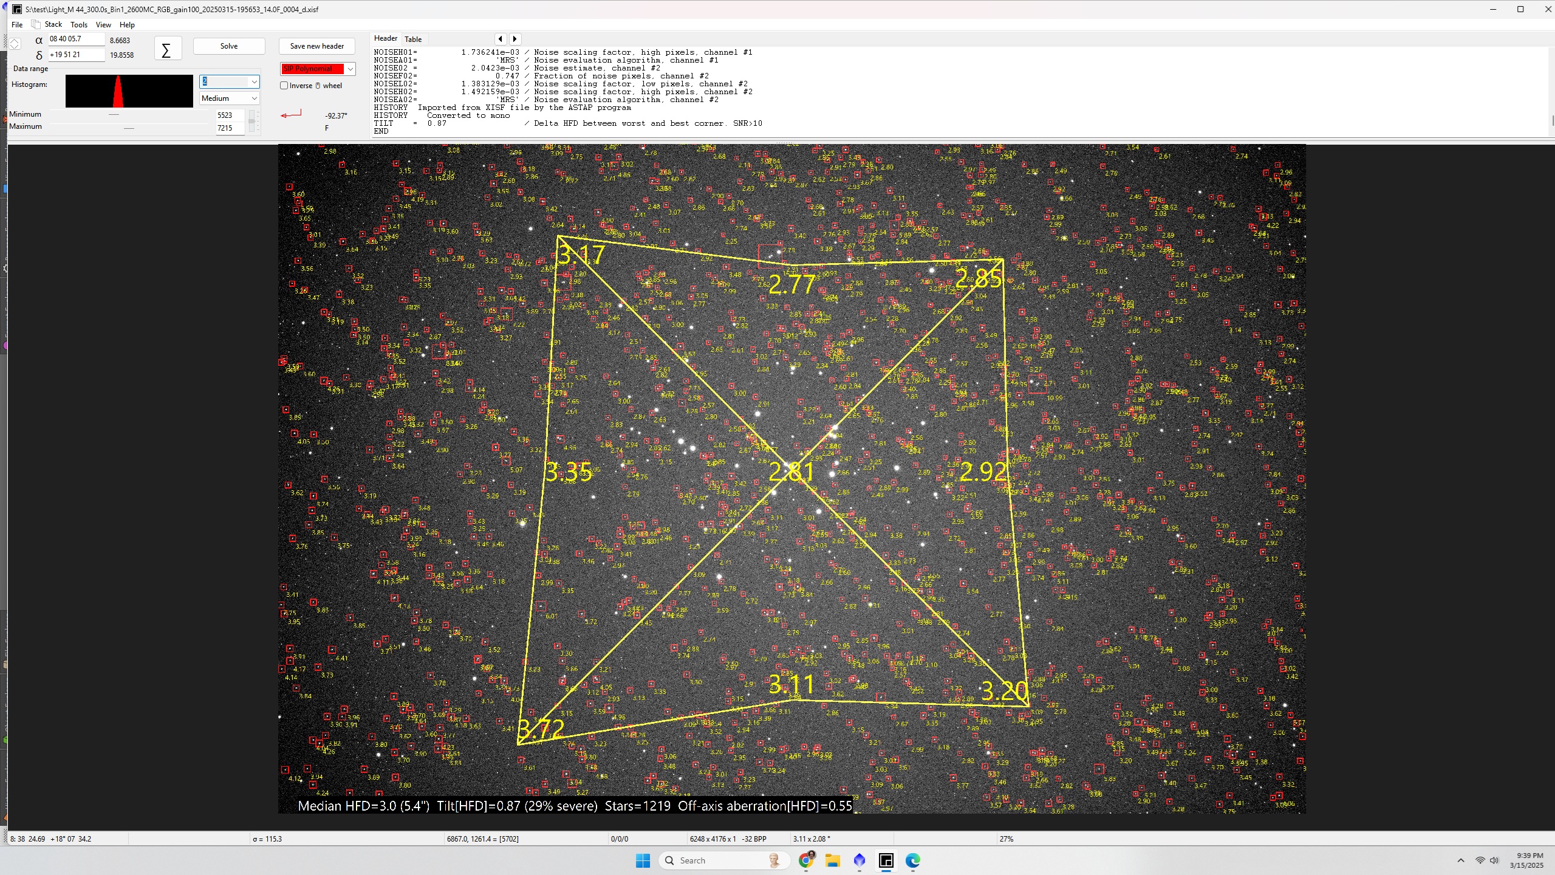Switch to the Table tab
Screen dimensions: 1555x875
(x=413, y=39)
